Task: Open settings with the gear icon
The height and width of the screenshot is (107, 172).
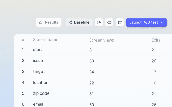Action: pyautogui.click(x=109, y=22)
